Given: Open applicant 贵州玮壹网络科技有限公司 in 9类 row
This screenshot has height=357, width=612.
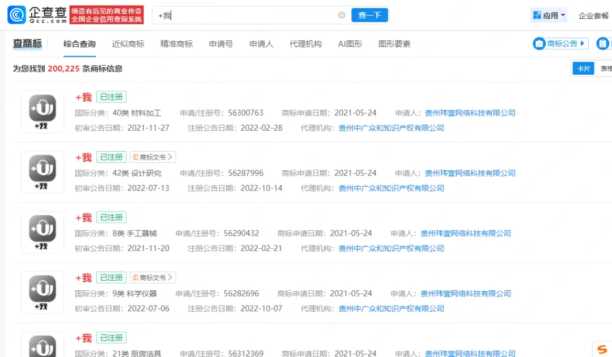Looking at the screenshot, I should click(466, 294).
